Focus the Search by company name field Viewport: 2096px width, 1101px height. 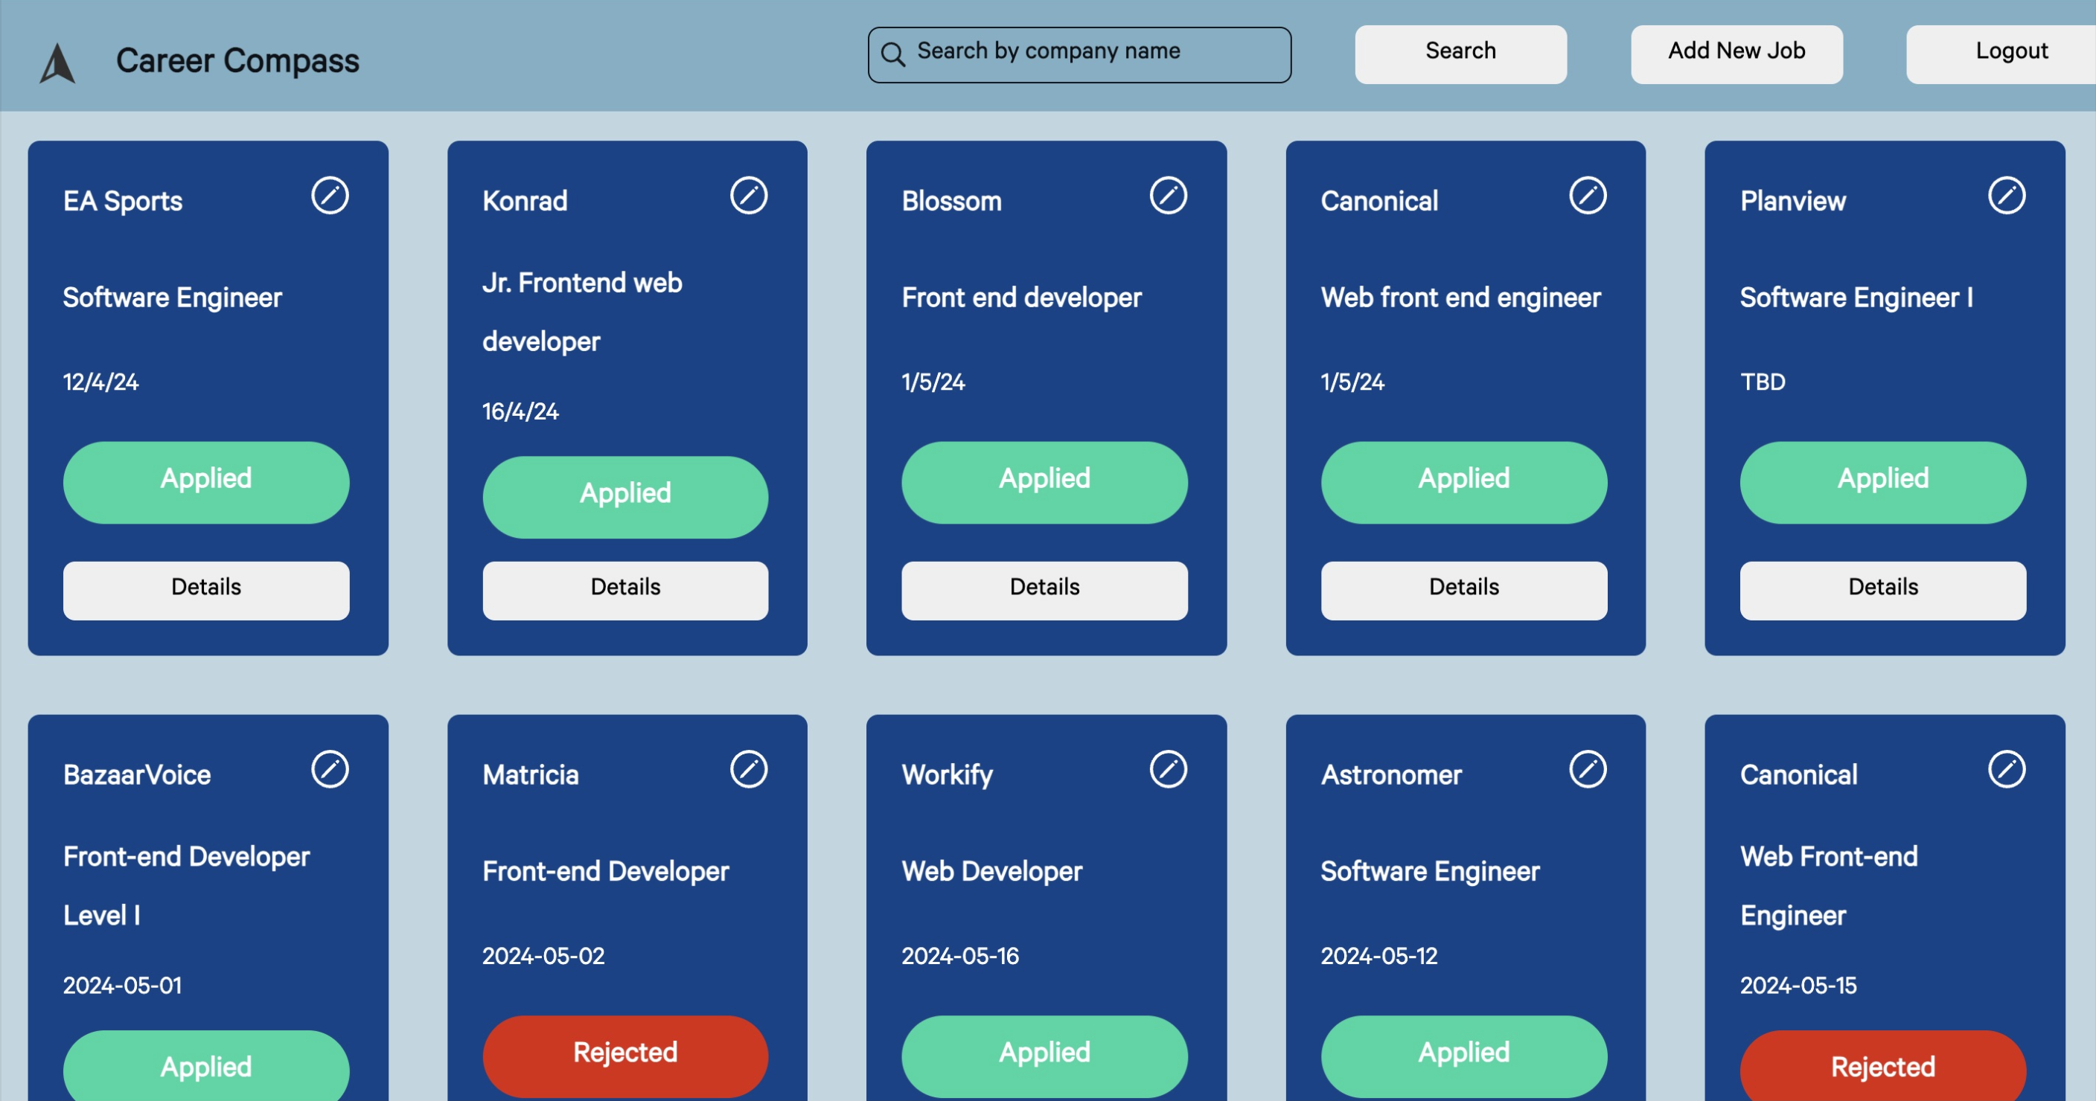click(1079, 54)
